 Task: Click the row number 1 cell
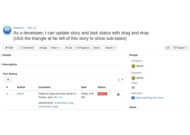point(7,93)
